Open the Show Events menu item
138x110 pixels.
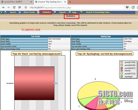click(x=29, y=12)
